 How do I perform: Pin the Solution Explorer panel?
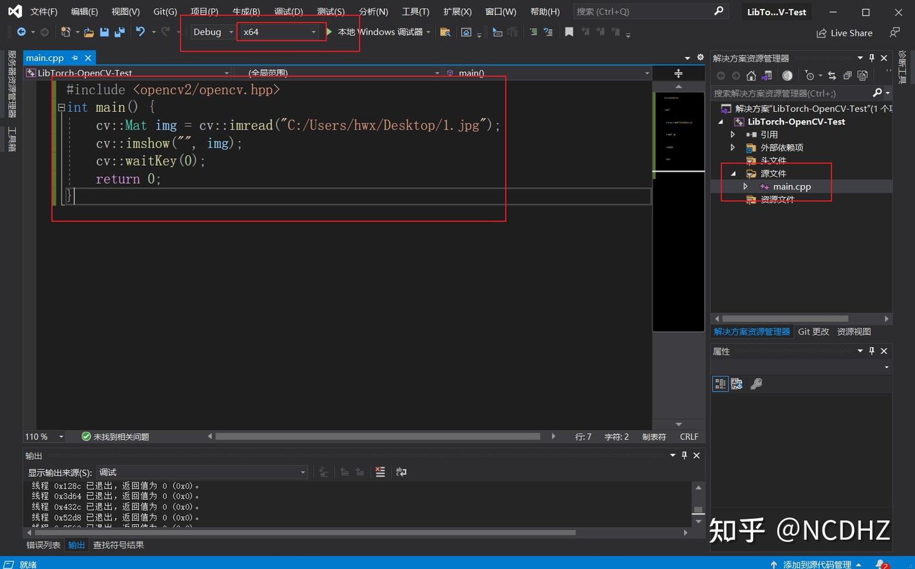[872, 57]
